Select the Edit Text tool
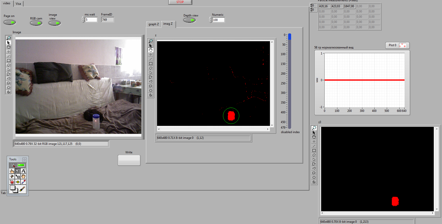The image size is (442, 224). coord(23,171)
